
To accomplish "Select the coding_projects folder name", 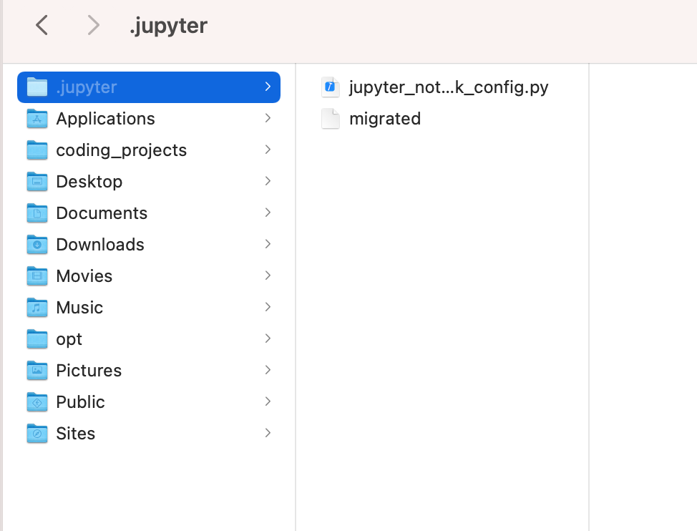I will tap(122, 150).
